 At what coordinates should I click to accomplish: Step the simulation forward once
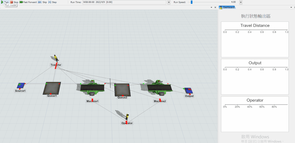pyautogui.click(x=52, y=2)
